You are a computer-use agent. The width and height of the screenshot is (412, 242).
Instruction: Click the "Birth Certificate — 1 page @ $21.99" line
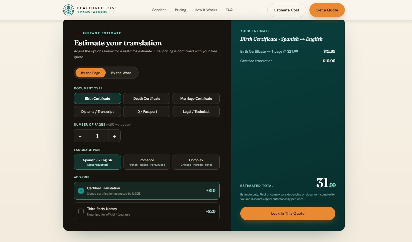pyautogui.click(x=269, y=51)
